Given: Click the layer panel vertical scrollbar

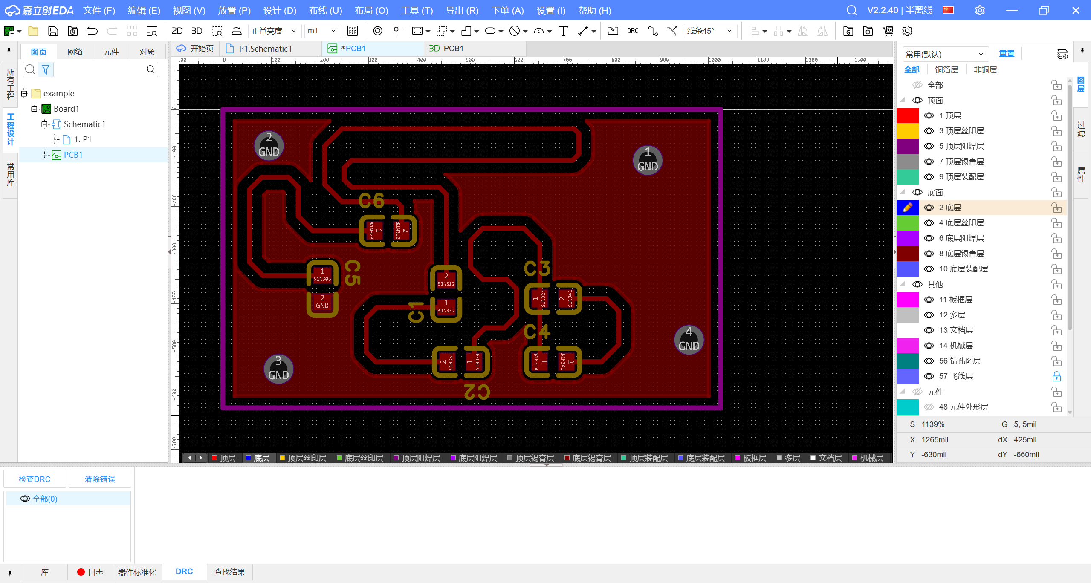Looking at the screenshot, I should [x=1070, y=208].
